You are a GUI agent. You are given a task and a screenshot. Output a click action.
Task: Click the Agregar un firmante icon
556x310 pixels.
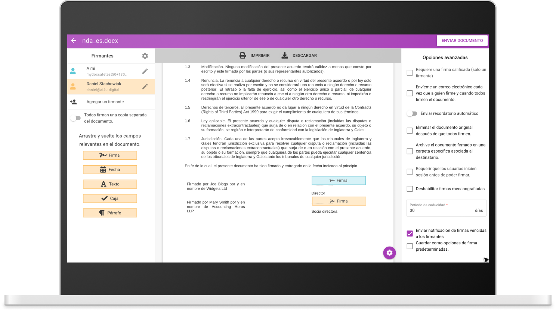[74, 101]
